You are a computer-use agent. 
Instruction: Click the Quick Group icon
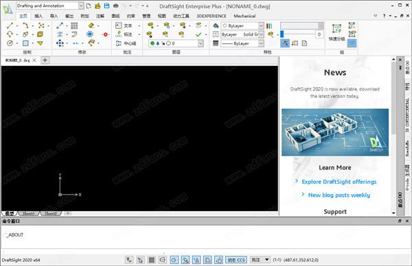336,32
